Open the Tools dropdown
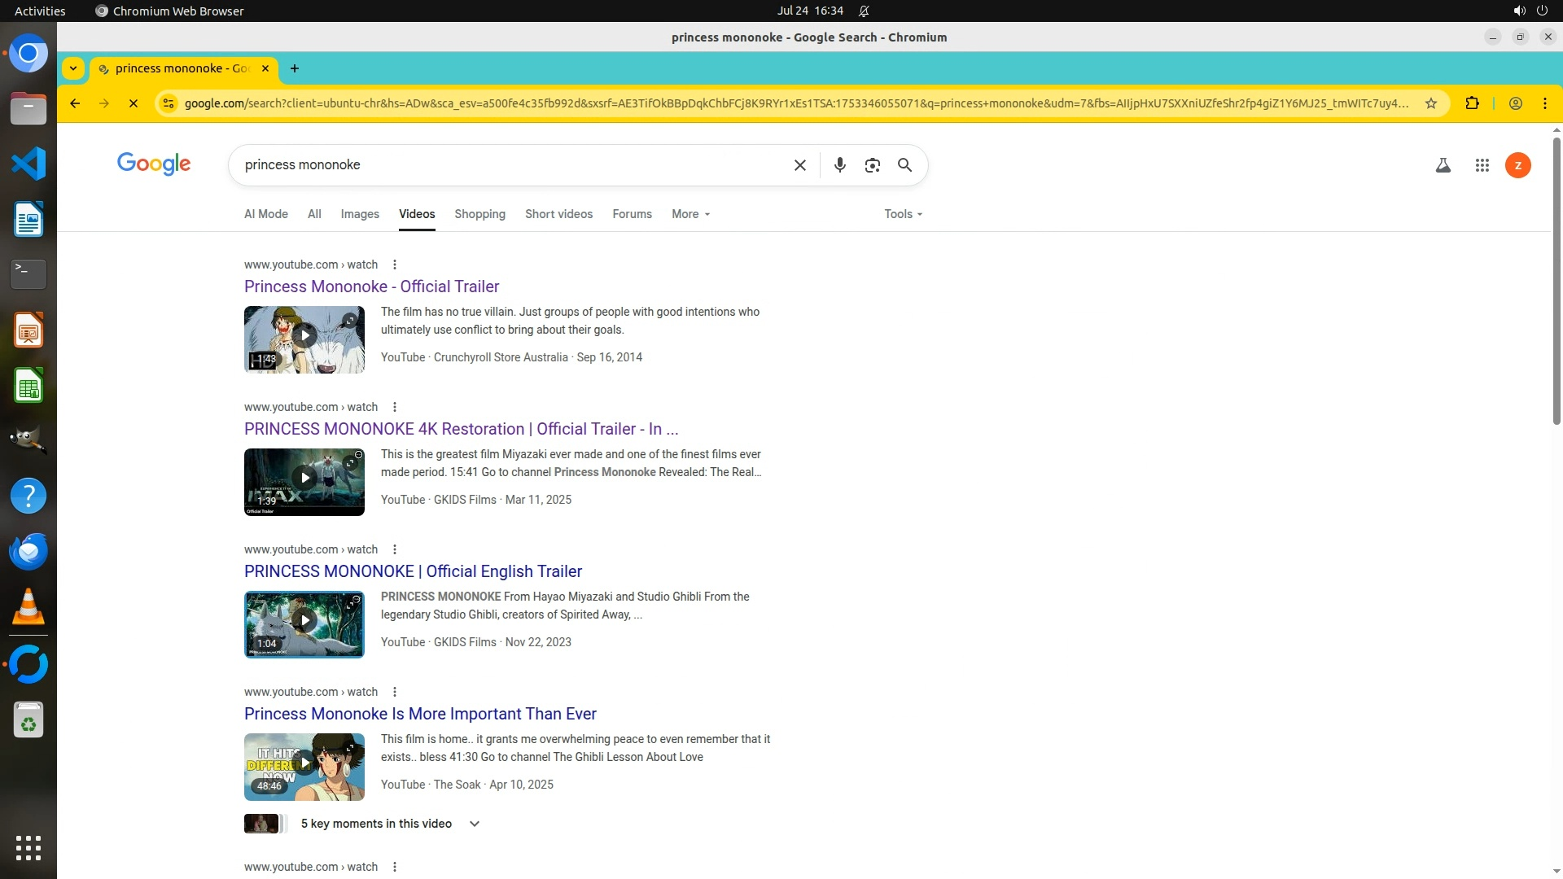The height and width of the screenshot is (879, 1563). [903, 214]
